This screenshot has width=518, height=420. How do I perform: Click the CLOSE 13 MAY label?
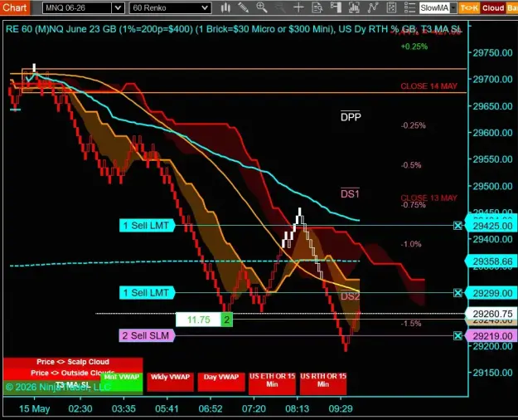click(x=428, y=198)
